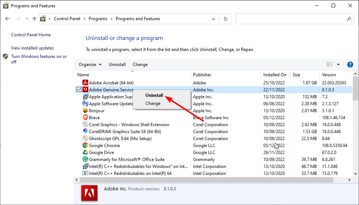
Task: Click the Apple Software Update icon
Action: click(x=85, y=103)
